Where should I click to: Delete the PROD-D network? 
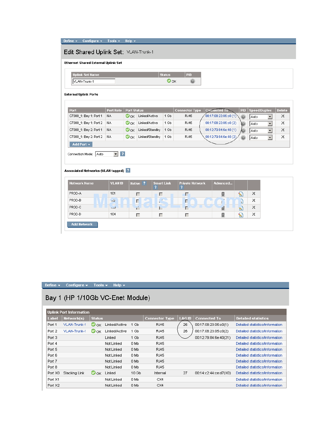click(x=254, y=214)
